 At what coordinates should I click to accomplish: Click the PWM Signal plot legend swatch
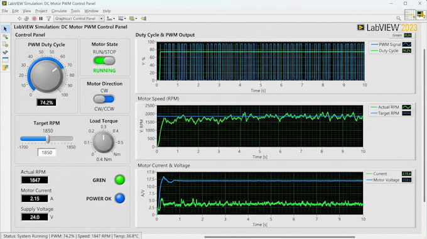pos(407,45)
